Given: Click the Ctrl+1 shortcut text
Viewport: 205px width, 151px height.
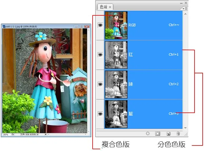Looking at the screenshot, I should click(x=173, y=54).
